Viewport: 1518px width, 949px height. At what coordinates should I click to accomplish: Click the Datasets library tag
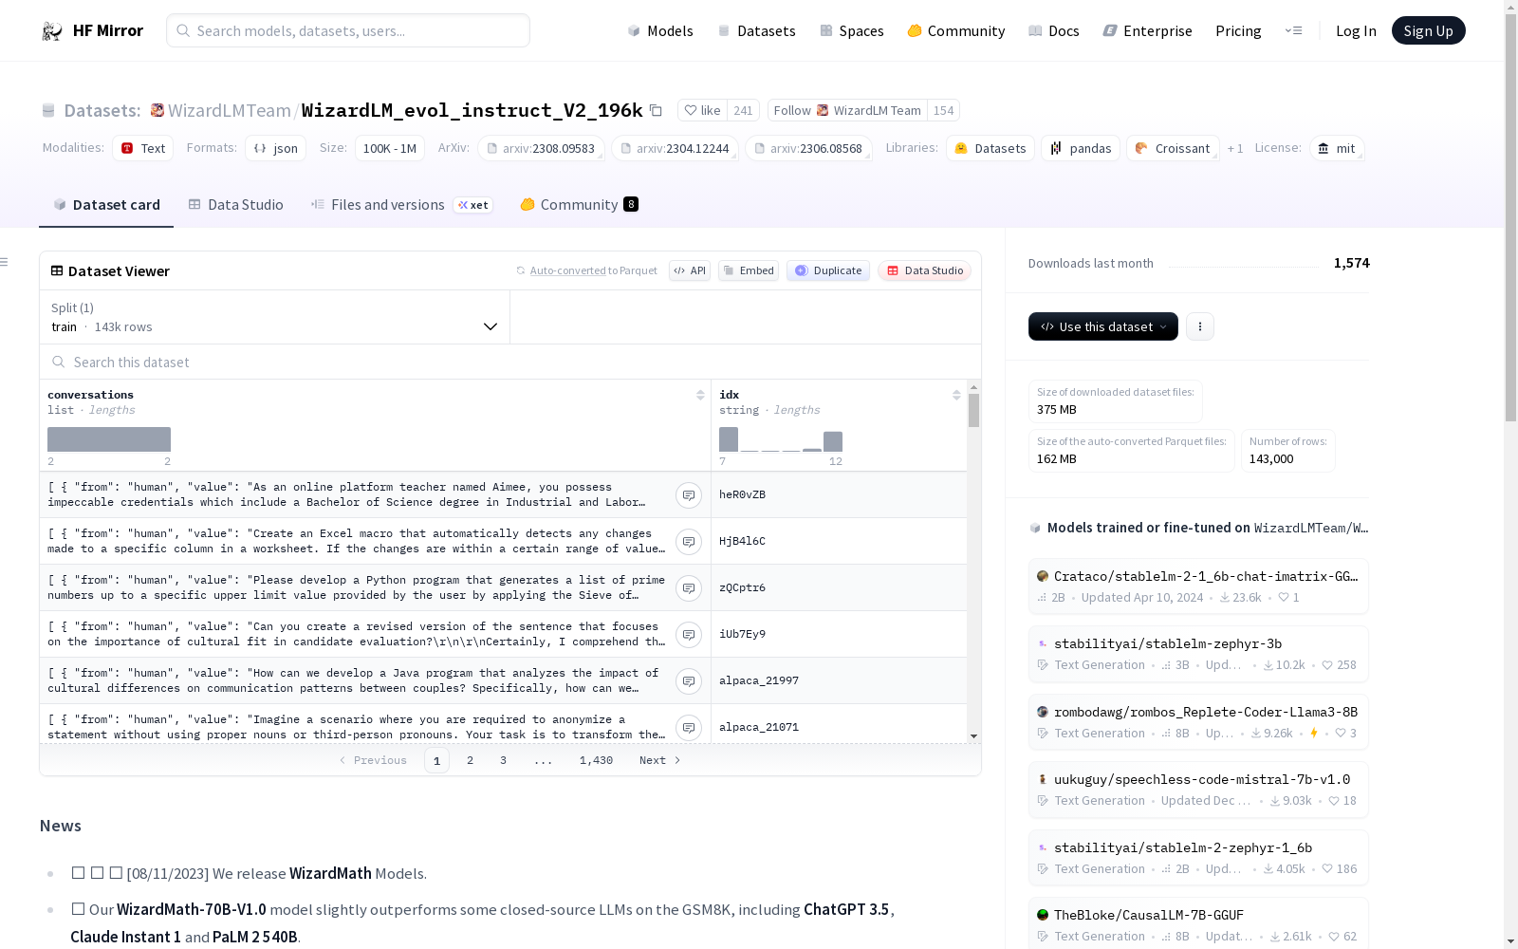tap(990, 148)
